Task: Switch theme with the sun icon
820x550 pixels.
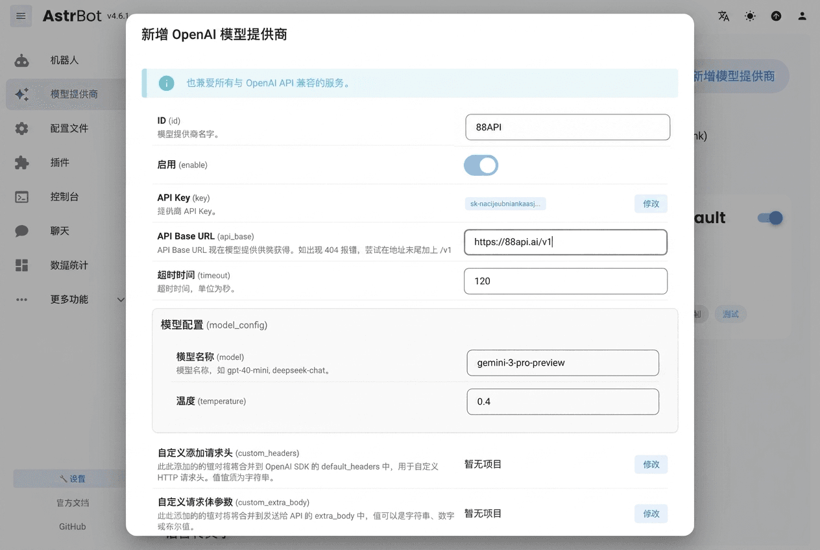Action: tap(750, 16)
